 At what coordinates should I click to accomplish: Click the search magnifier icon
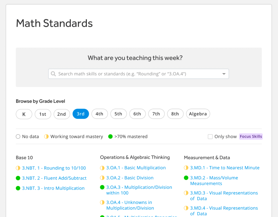[x=53, y=74]
